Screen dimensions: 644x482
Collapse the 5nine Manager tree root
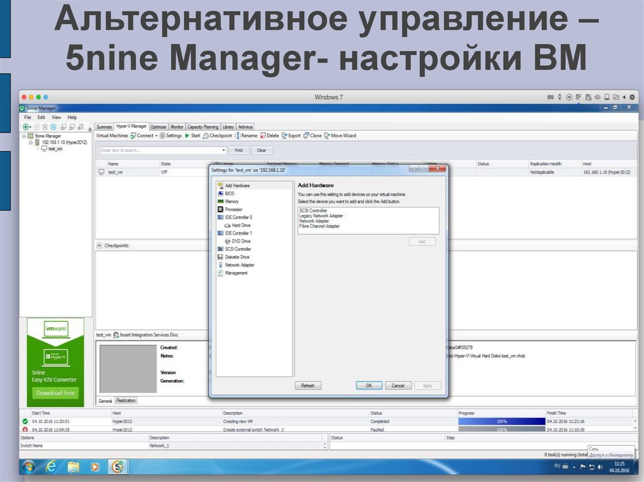click(x=24, y=136)
